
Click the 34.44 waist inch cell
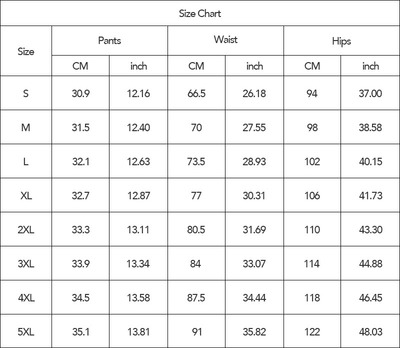tap(254, 297)
